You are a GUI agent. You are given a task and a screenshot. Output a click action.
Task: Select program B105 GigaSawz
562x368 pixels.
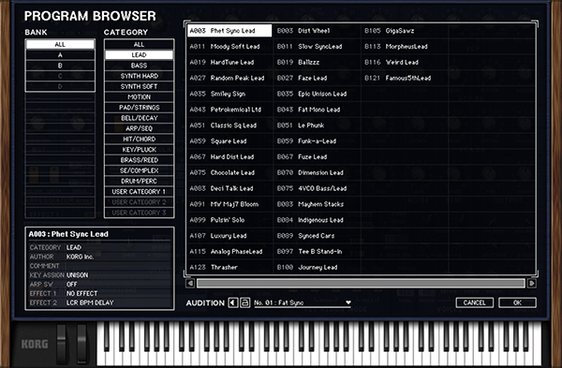(x=405, y=31)
